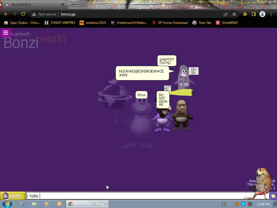The height and width of the screenshot is (208, 277).
Task: Open the FUNNY SNIPPIES bookmark
Action: click(x=60, y=23)
